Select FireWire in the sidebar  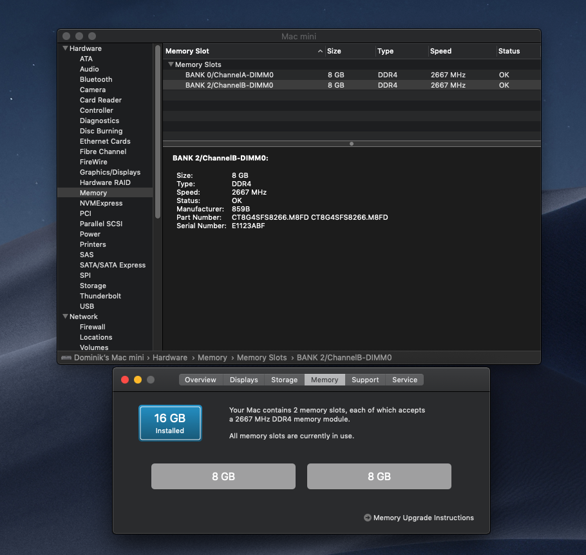click(x=93, y=162)
